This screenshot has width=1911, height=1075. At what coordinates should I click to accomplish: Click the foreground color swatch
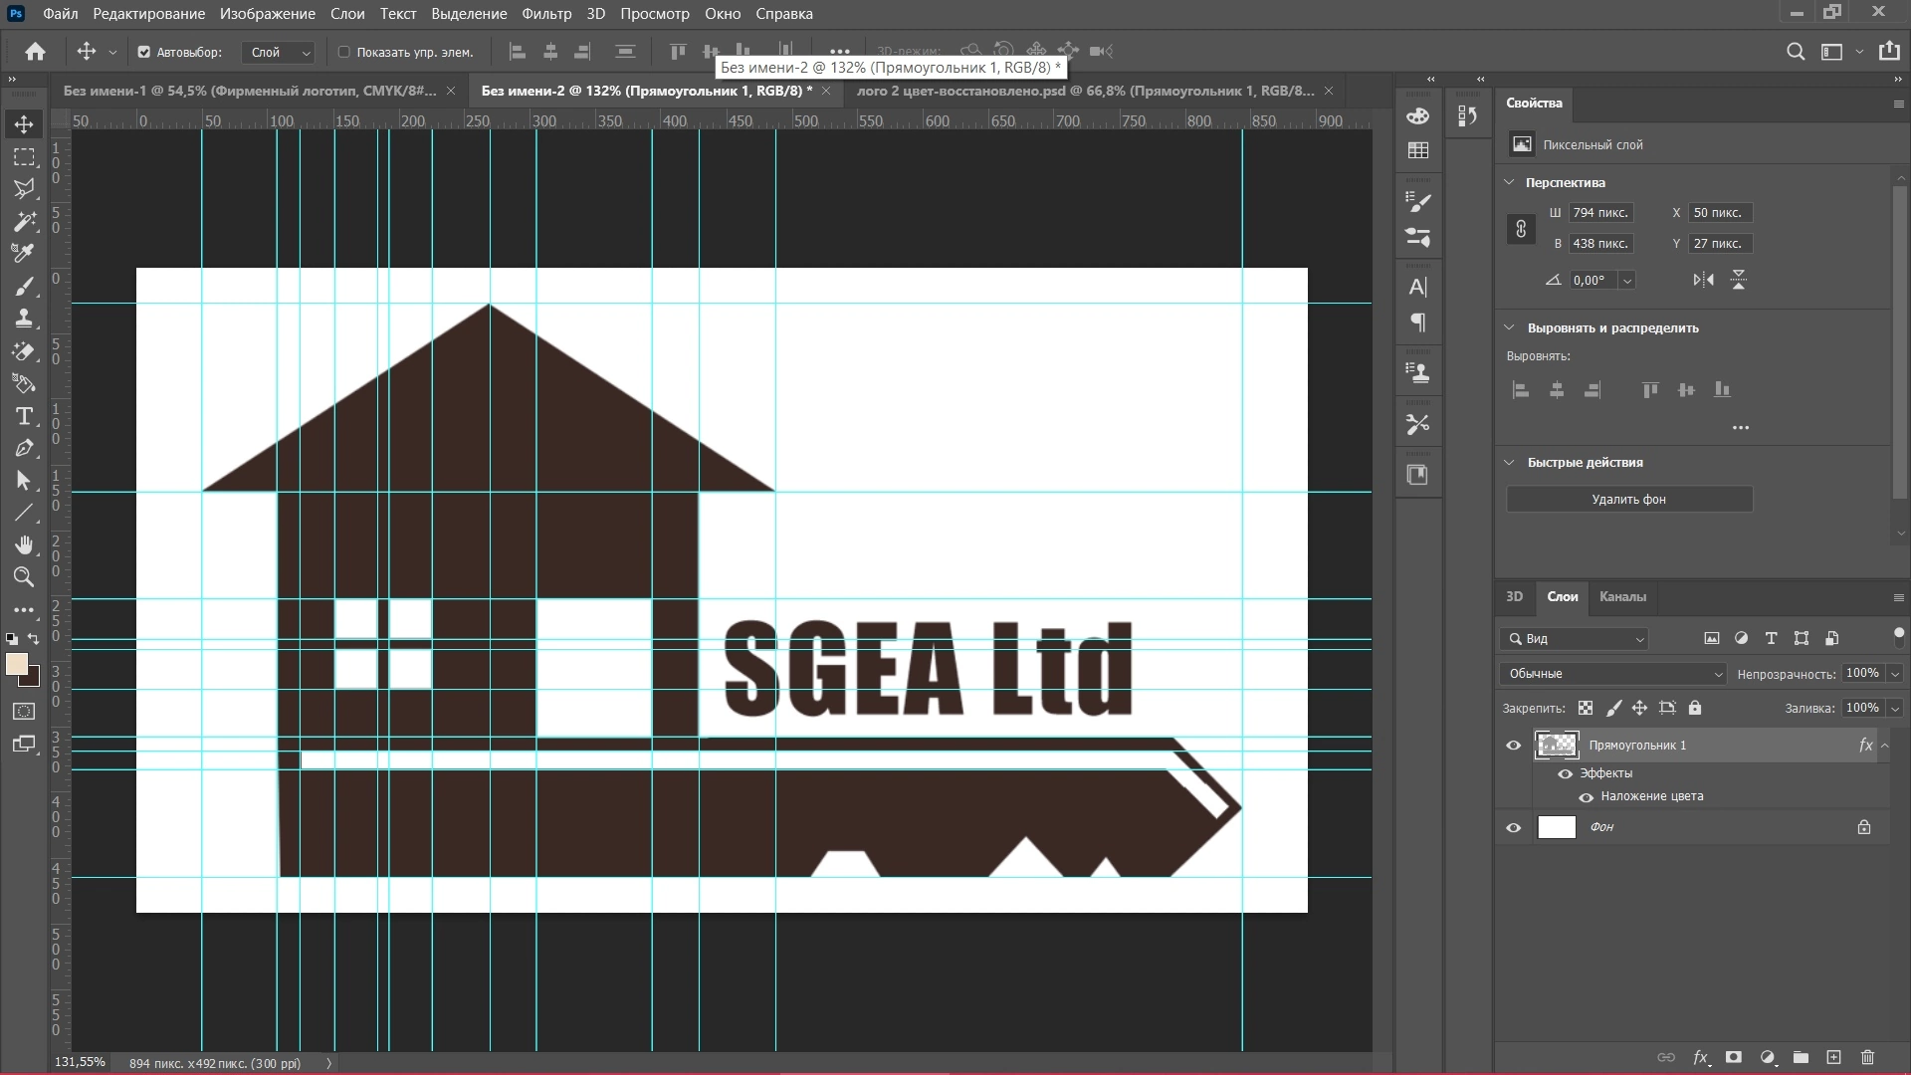(x=17, y=666)
